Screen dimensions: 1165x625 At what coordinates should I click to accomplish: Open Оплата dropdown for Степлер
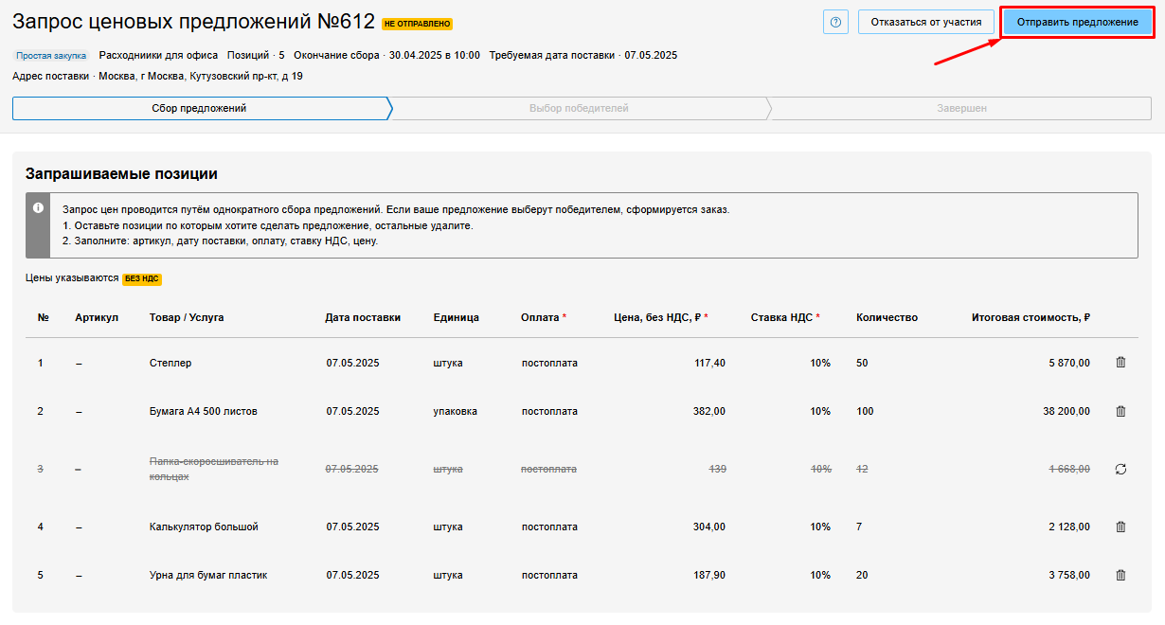[x=549, y=363]
